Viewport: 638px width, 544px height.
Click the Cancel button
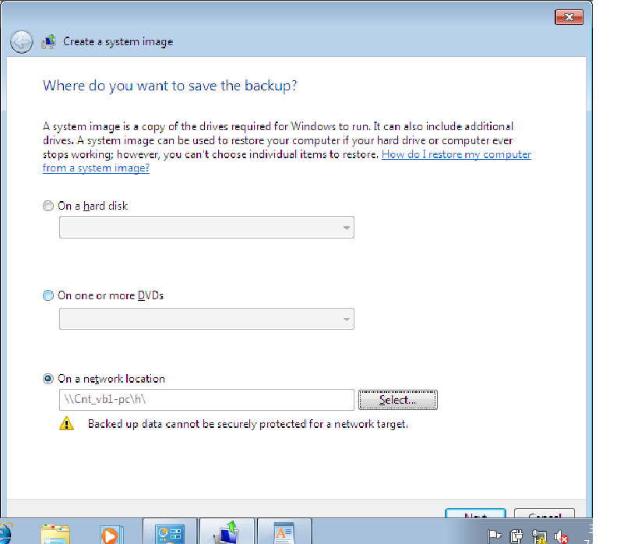[545, 513]
